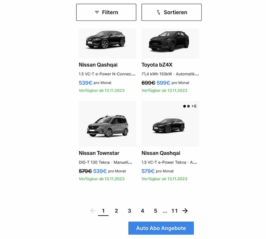Jump to page 4
This screenshot has width=266, height=239.
(142, 211)
